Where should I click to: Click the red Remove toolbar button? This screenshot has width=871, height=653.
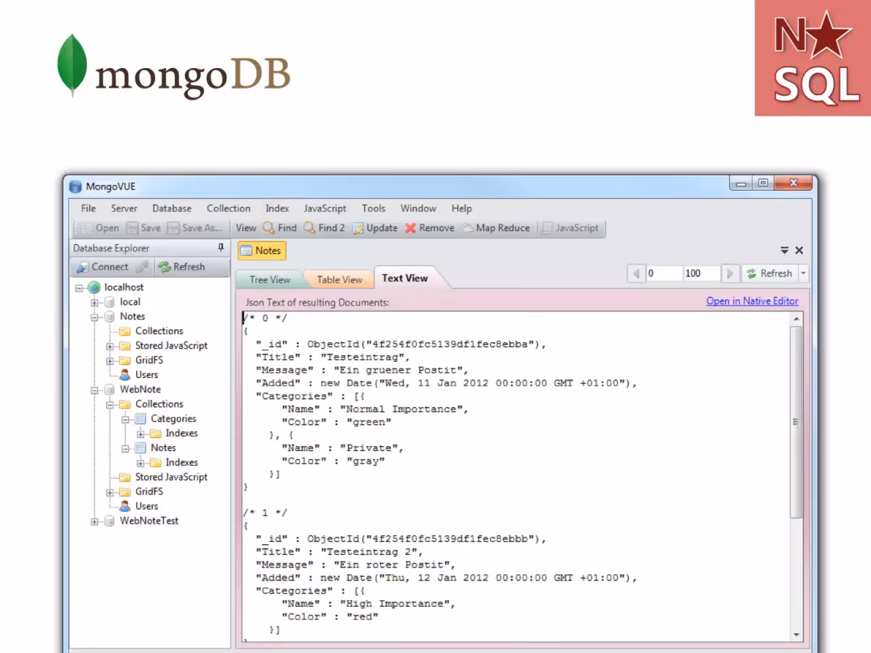(x=429, y=228)
